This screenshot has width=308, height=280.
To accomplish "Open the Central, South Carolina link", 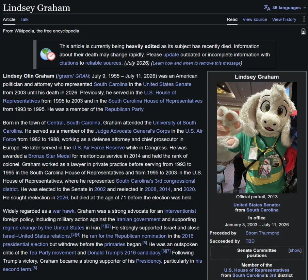I will 74,123.
